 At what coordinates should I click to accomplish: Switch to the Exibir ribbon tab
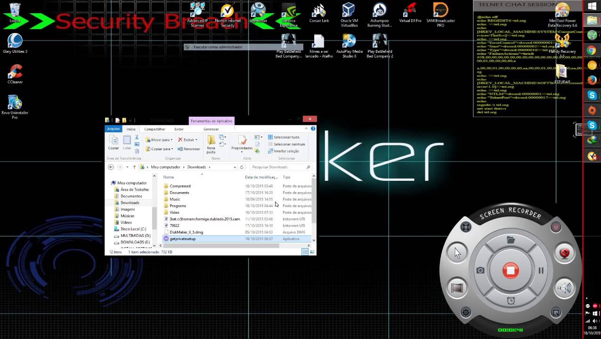click(179, 129)
